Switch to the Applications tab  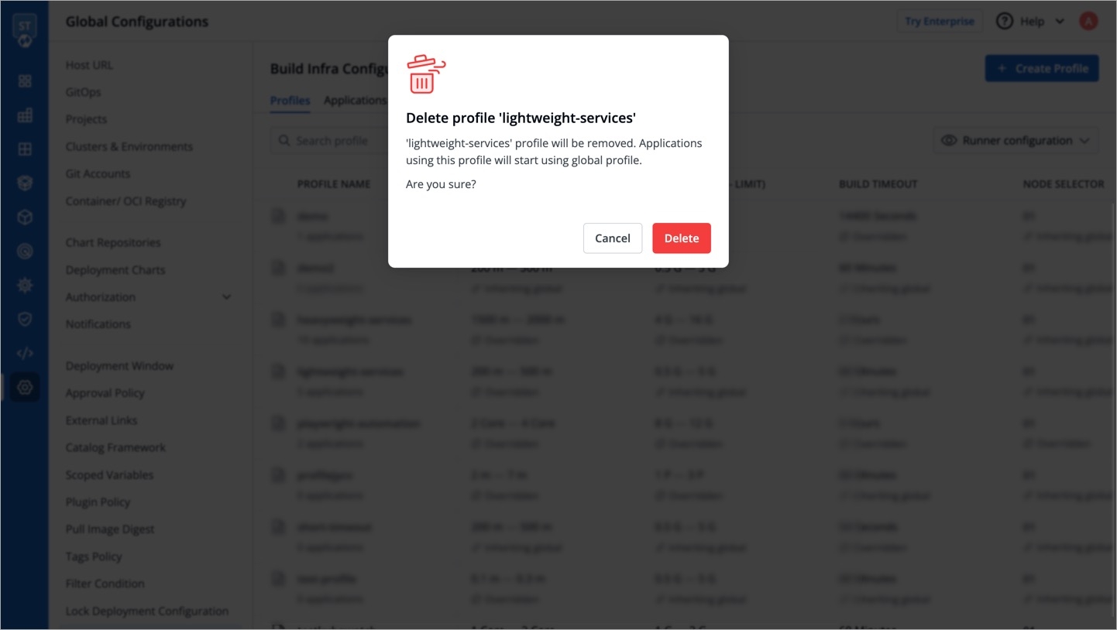[355, 100]
